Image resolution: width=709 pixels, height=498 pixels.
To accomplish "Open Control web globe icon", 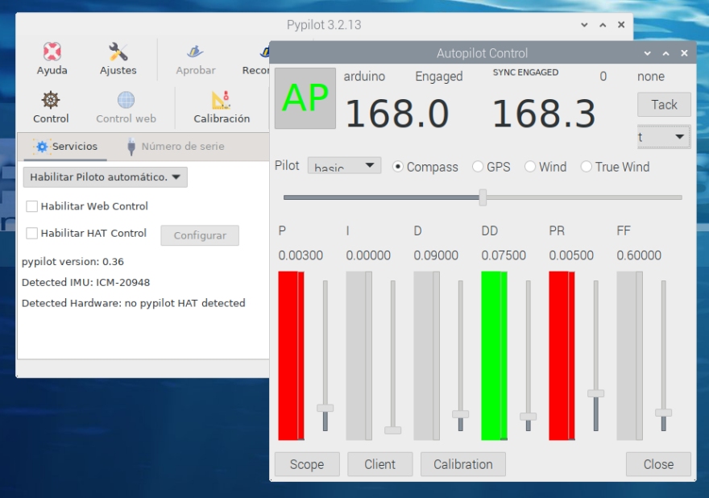I will (x=126, y=101).
